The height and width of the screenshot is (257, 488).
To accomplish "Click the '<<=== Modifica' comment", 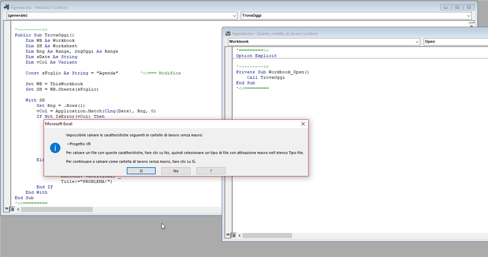I will click(161, 73).
